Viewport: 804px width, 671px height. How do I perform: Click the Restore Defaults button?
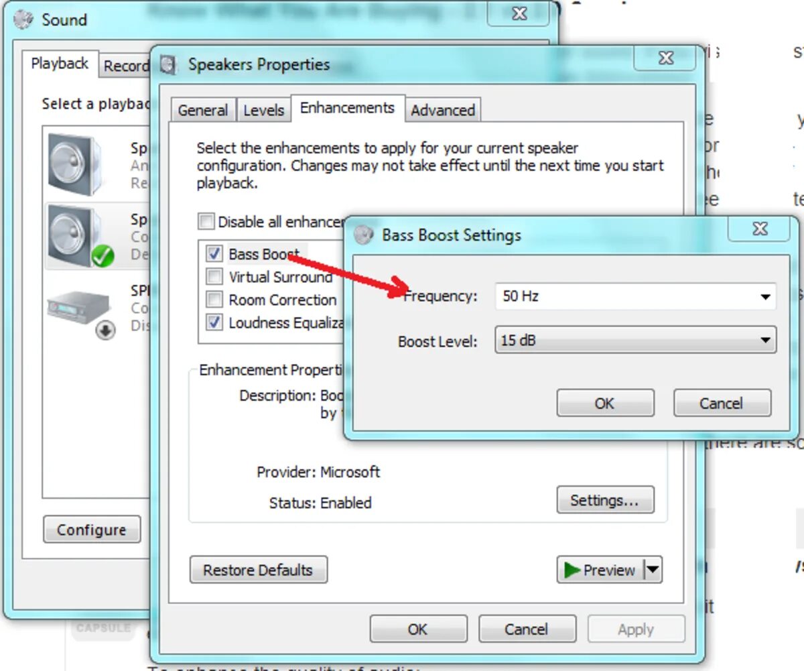[258, 570]
